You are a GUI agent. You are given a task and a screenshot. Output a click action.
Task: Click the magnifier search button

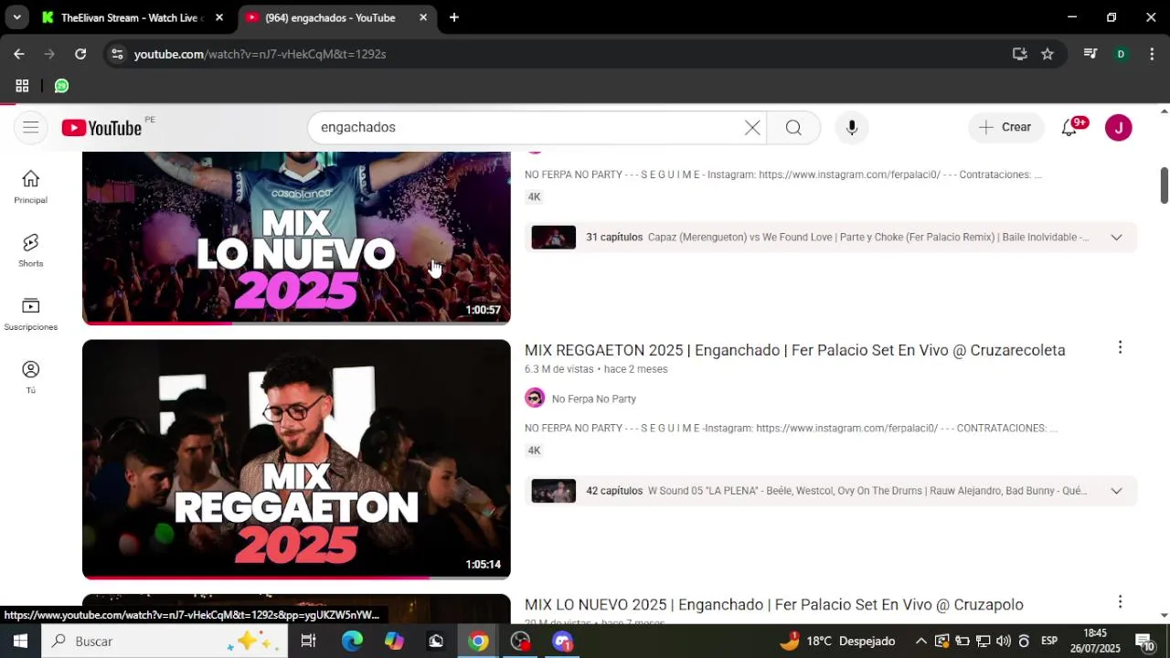793,128
